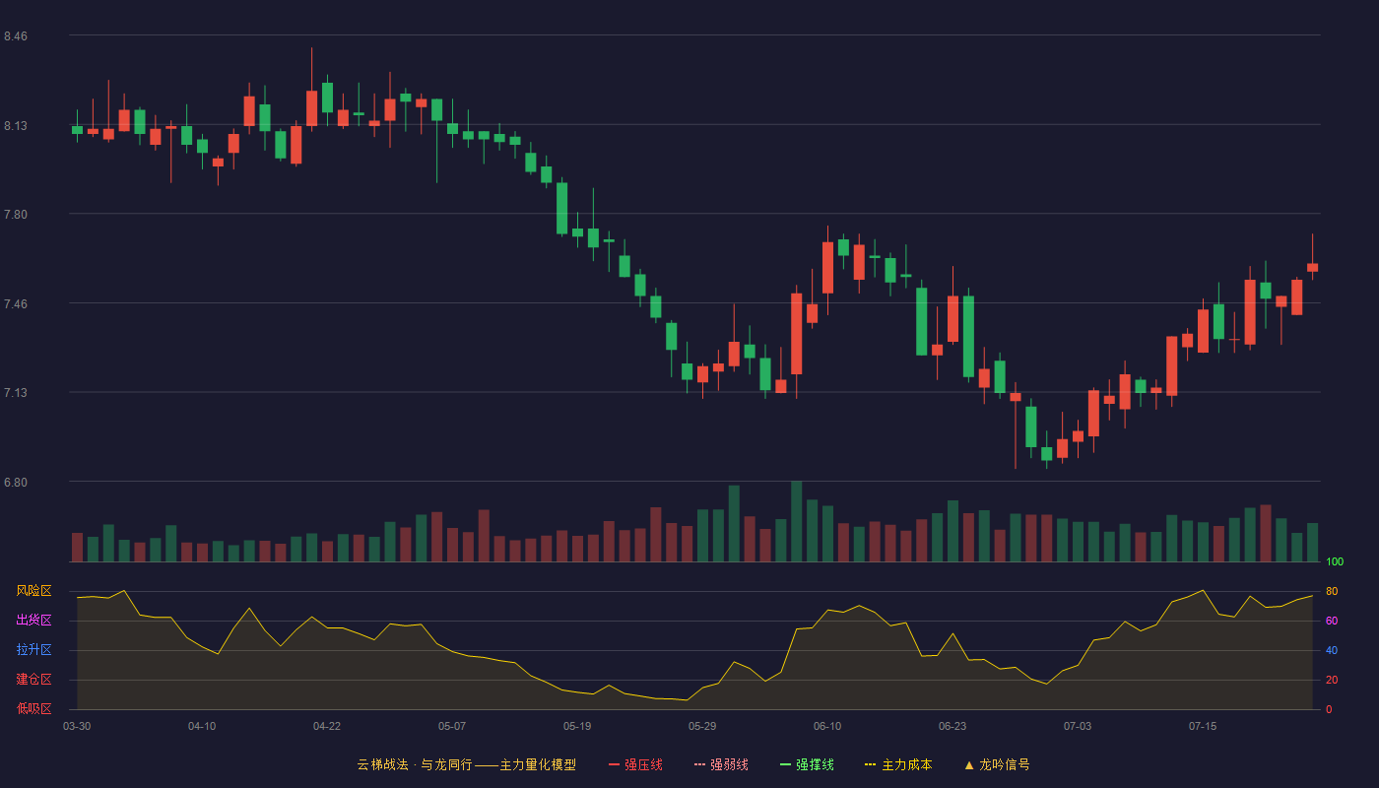
Task: Click the 8.46 price axis label
Action: pyautogui.click(x=16, y=36)
